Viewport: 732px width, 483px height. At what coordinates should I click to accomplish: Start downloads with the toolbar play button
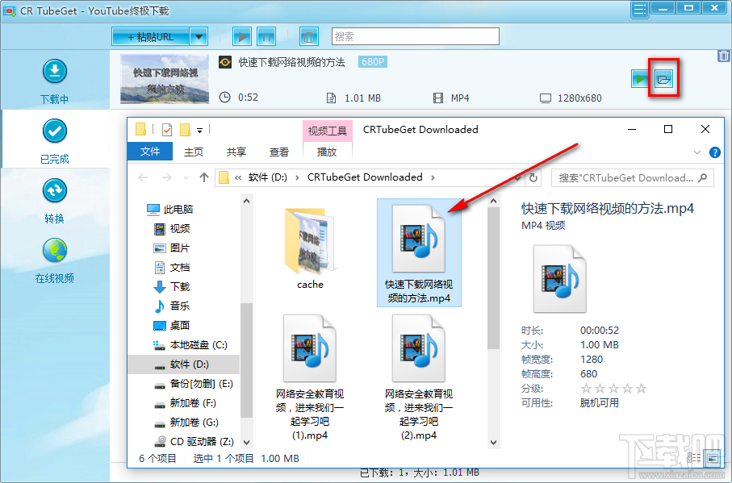coord(242,36)
